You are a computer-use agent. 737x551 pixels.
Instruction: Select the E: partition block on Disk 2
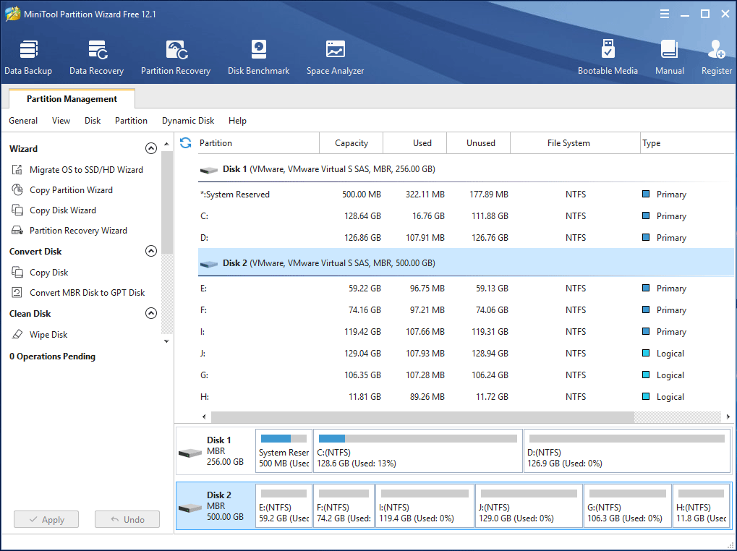[x=284, y=505]
